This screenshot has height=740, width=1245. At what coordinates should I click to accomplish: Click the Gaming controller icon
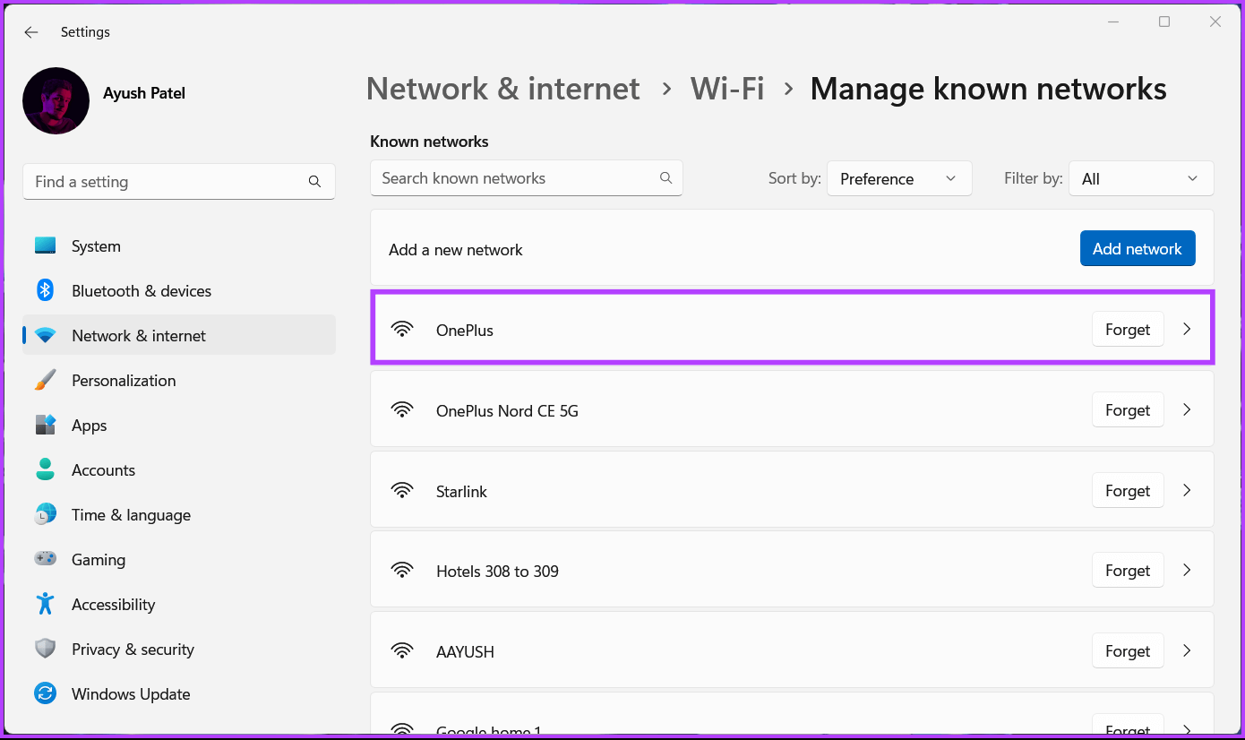45,559
